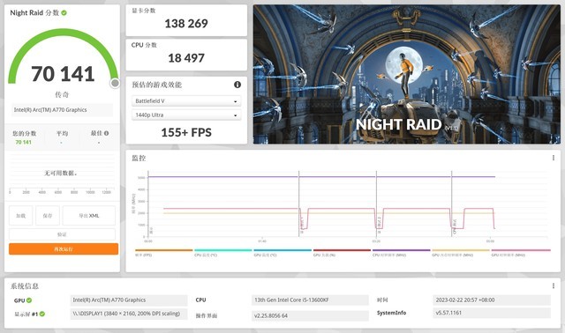The height and width of the screenshot is (333, 565).
Task: Click the export XML button
Action: 89,216
